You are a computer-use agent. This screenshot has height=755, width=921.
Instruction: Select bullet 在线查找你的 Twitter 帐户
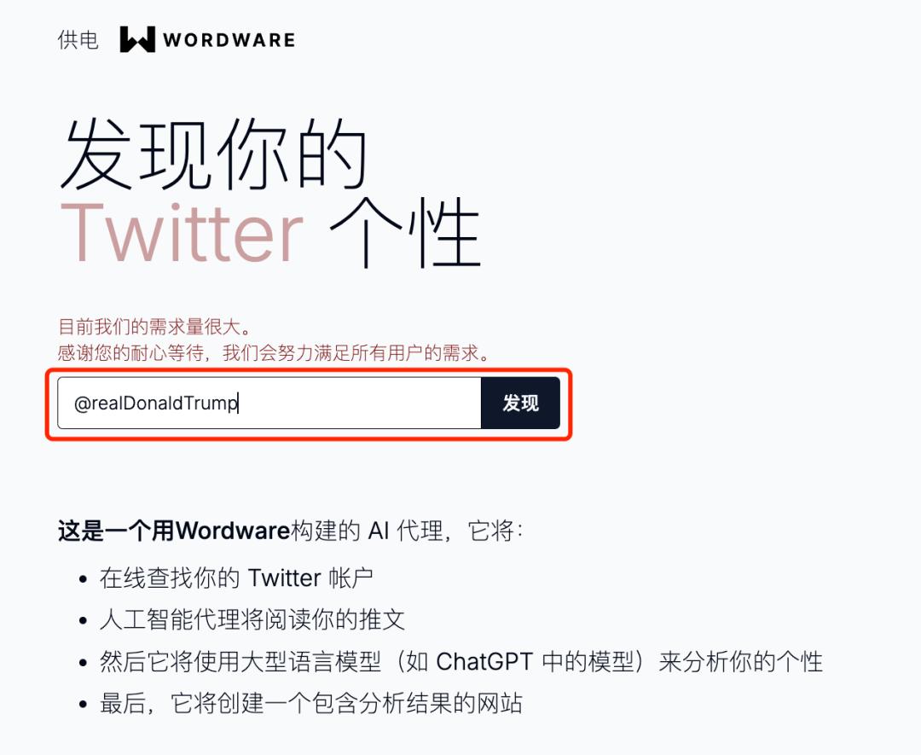pos(236,578)
